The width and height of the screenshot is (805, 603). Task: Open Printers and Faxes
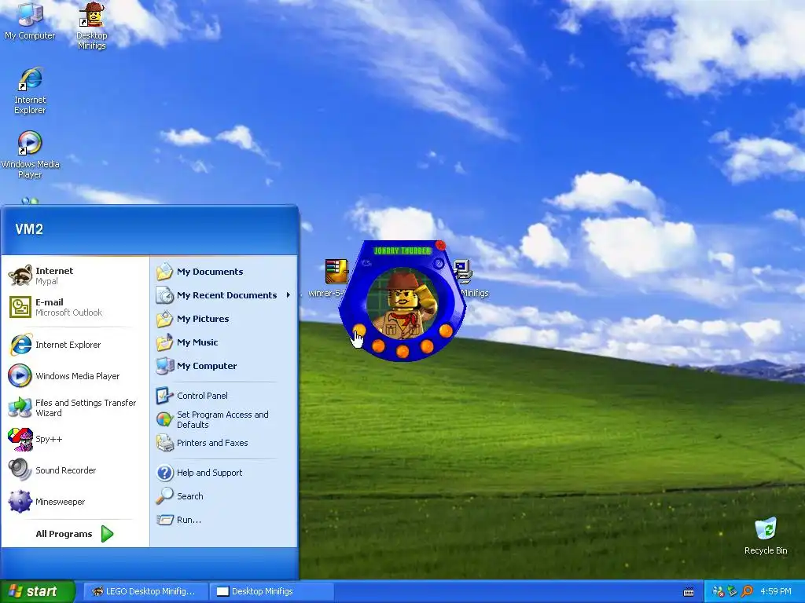(x=224, y=443)
